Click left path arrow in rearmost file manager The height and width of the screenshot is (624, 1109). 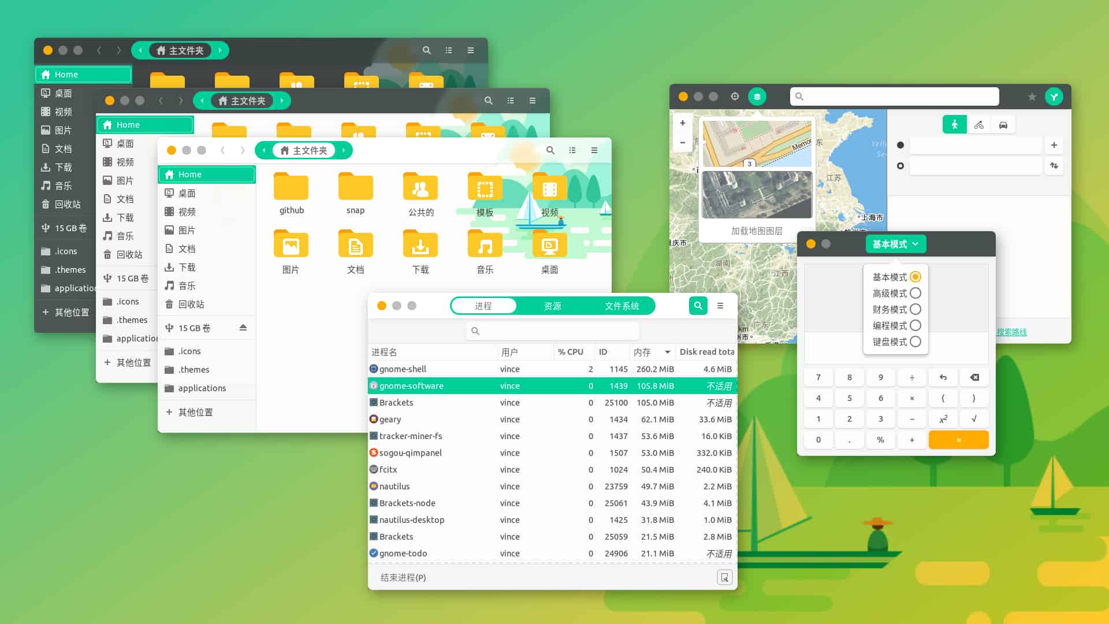click(x=140, y=50)
